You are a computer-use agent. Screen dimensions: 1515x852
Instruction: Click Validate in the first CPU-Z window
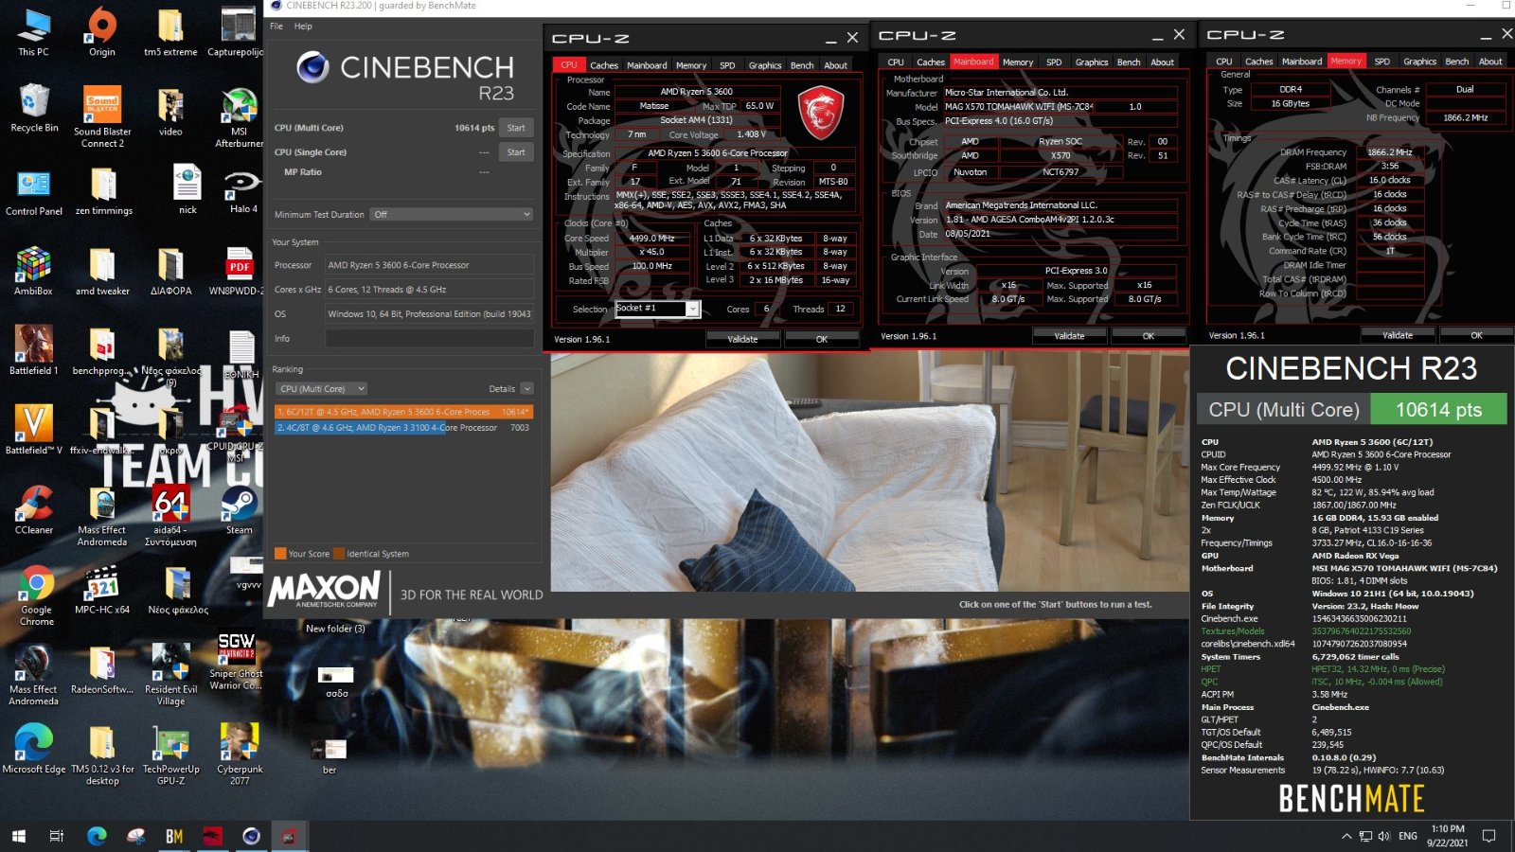tap(742, 339)
